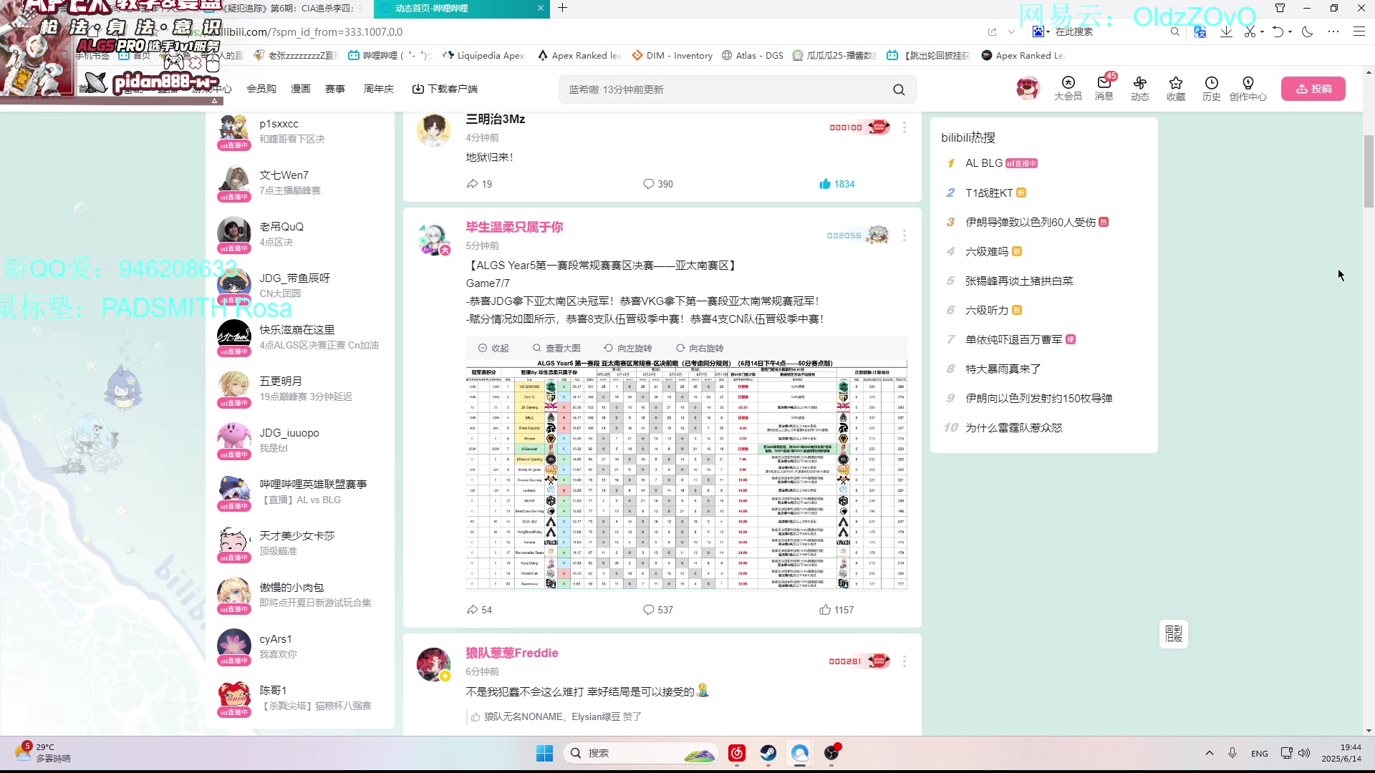Like the 狼队葱葱Freddie post thumbs-up

(475, 716)
